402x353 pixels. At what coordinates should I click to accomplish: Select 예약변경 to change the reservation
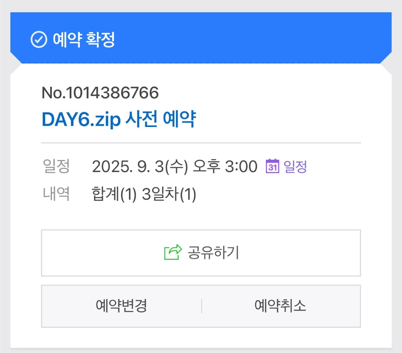[x=121, y=306]
